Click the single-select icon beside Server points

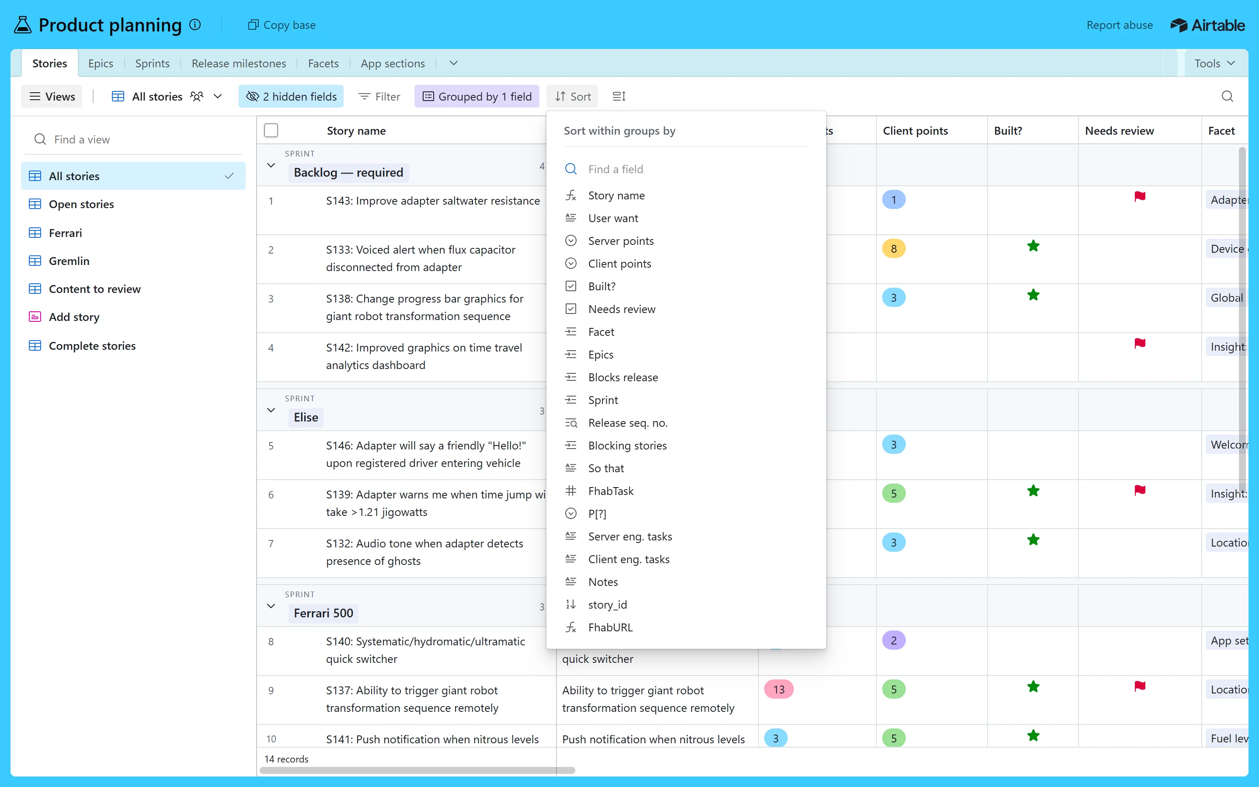coord(571,240)
